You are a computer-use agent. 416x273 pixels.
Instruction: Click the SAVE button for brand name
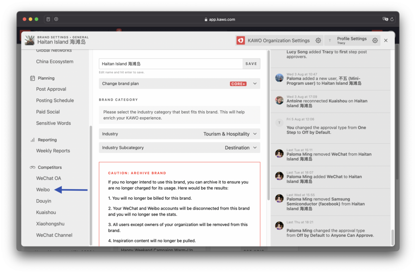pos(251,64)
